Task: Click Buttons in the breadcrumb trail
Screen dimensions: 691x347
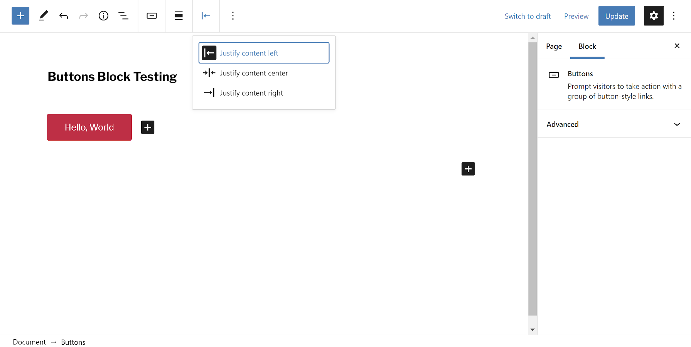Action: (73, 342)
